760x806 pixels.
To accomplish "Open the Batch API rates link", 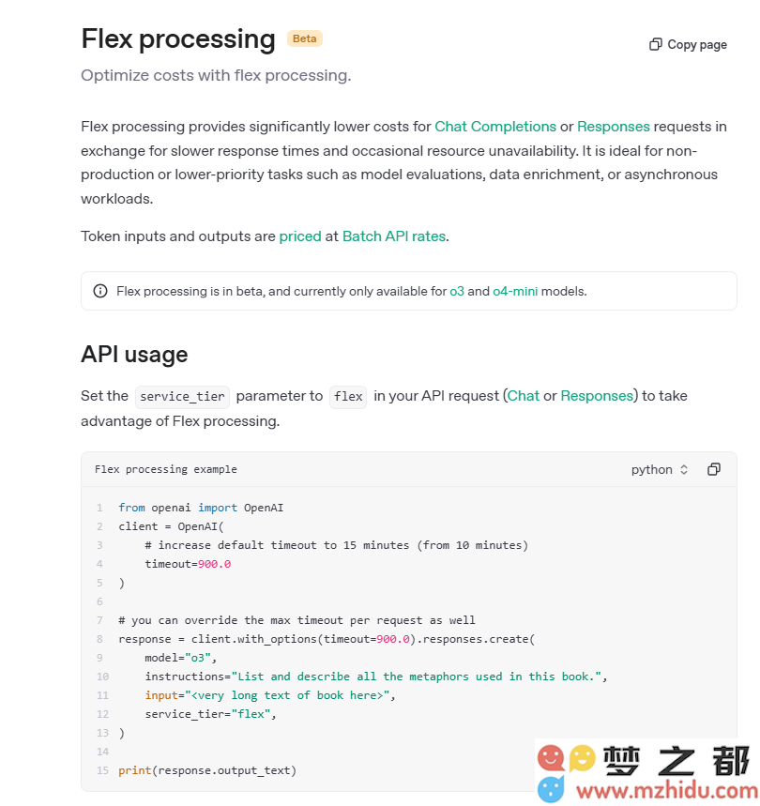I will coord(394,236).
